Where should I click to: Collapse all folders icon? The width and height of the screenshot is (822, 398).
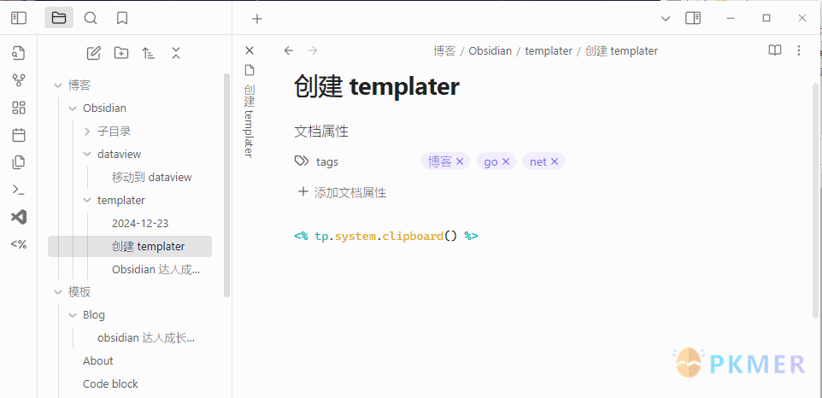[x=176, y=53]
